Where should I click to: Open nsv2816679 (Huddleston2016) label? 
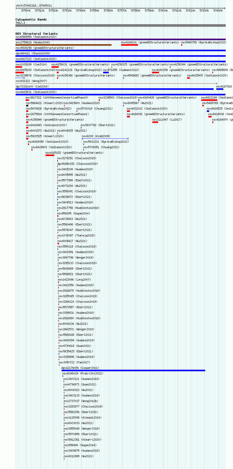79,291
